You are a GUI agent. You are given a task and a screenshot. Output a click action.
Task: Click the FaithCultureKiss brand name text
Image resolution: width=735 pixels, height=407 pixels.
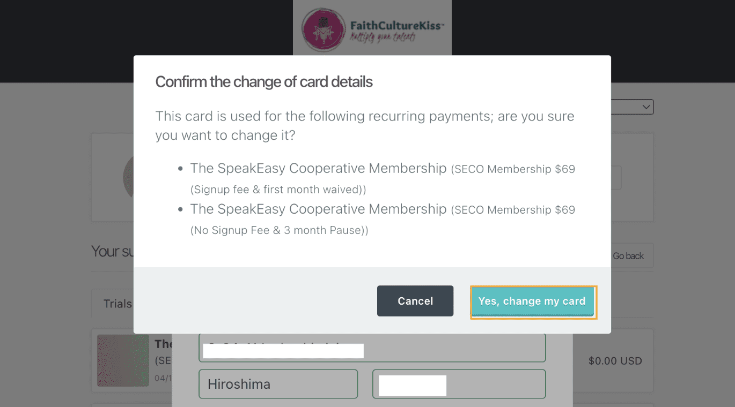point(396,25)
